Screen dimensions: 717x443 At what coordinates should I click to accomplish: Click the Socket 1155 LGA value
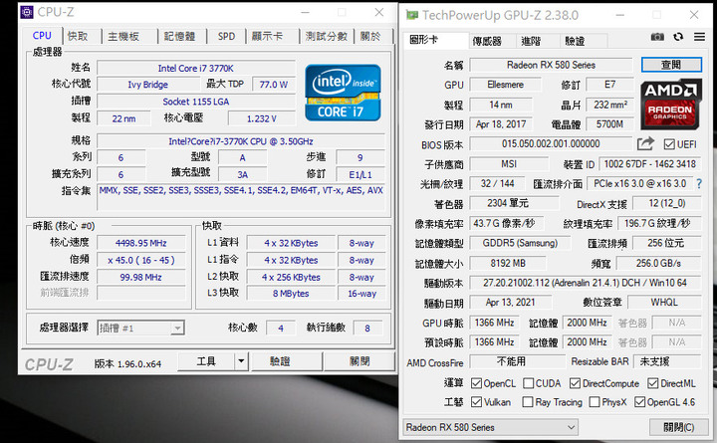coord(196,102)
